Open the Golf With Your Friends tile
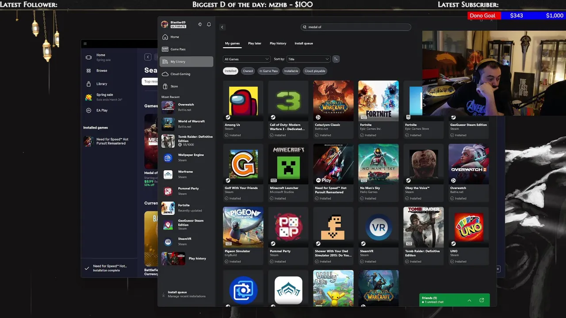Viewport: 566px width, 318px height. 243,172
